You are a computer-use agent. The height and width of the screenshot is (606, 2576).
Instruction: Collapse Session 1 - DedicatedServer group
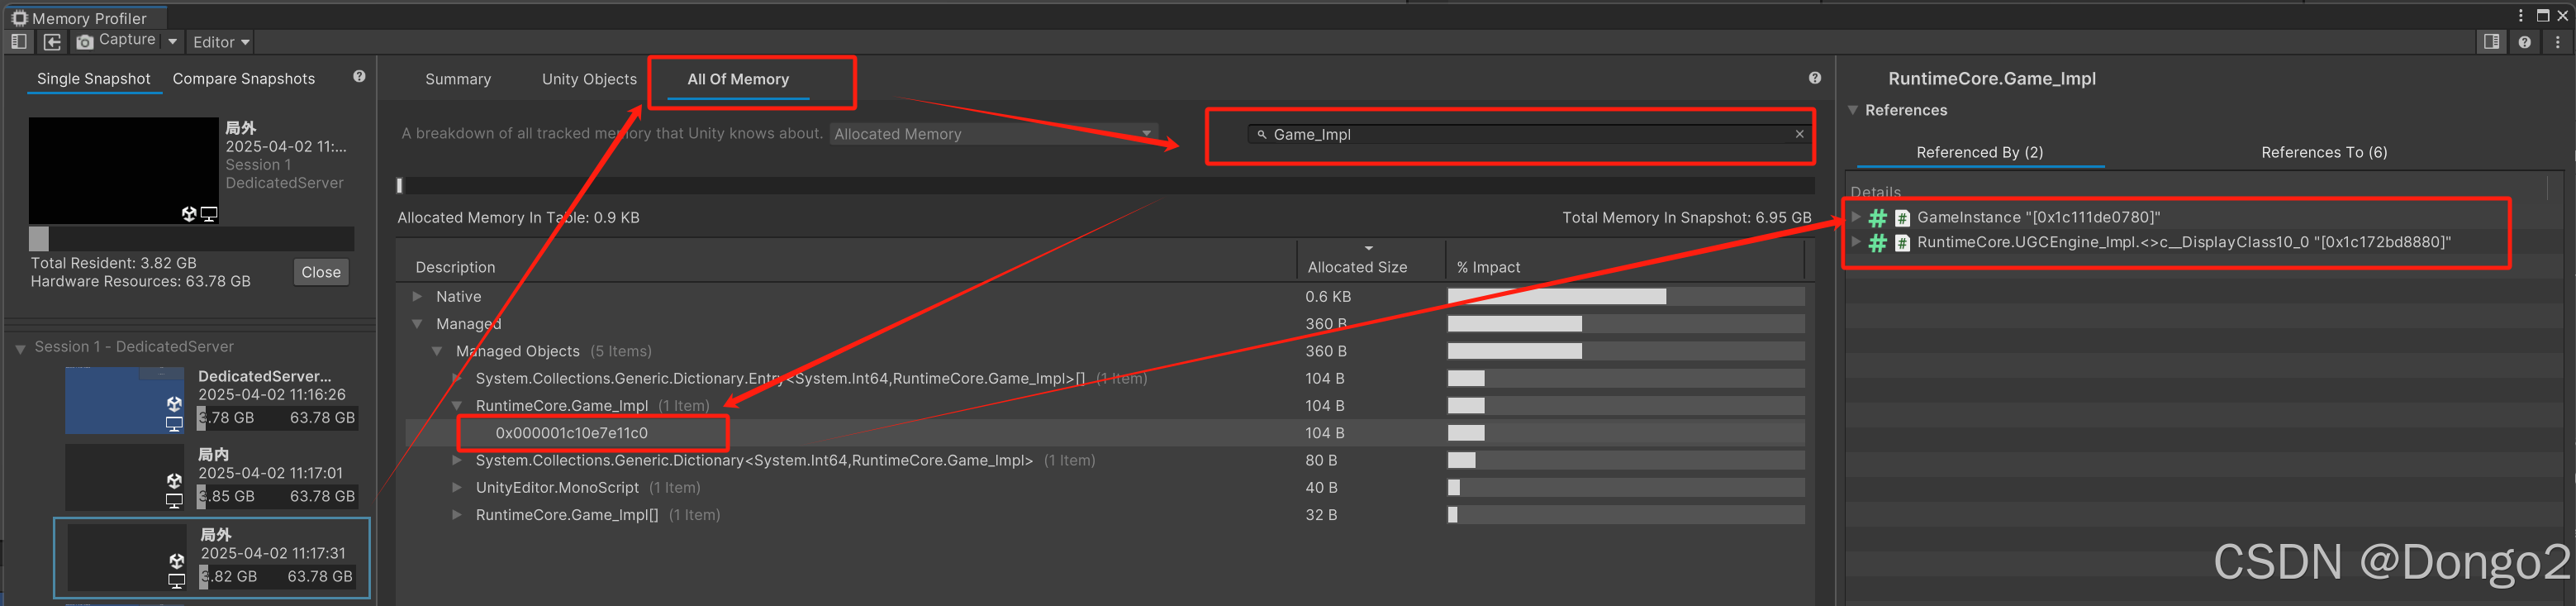[x=20, y=348]
